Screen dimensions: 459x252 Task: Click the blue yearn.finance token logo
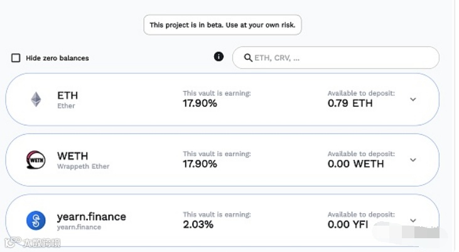tap(36, 220)
